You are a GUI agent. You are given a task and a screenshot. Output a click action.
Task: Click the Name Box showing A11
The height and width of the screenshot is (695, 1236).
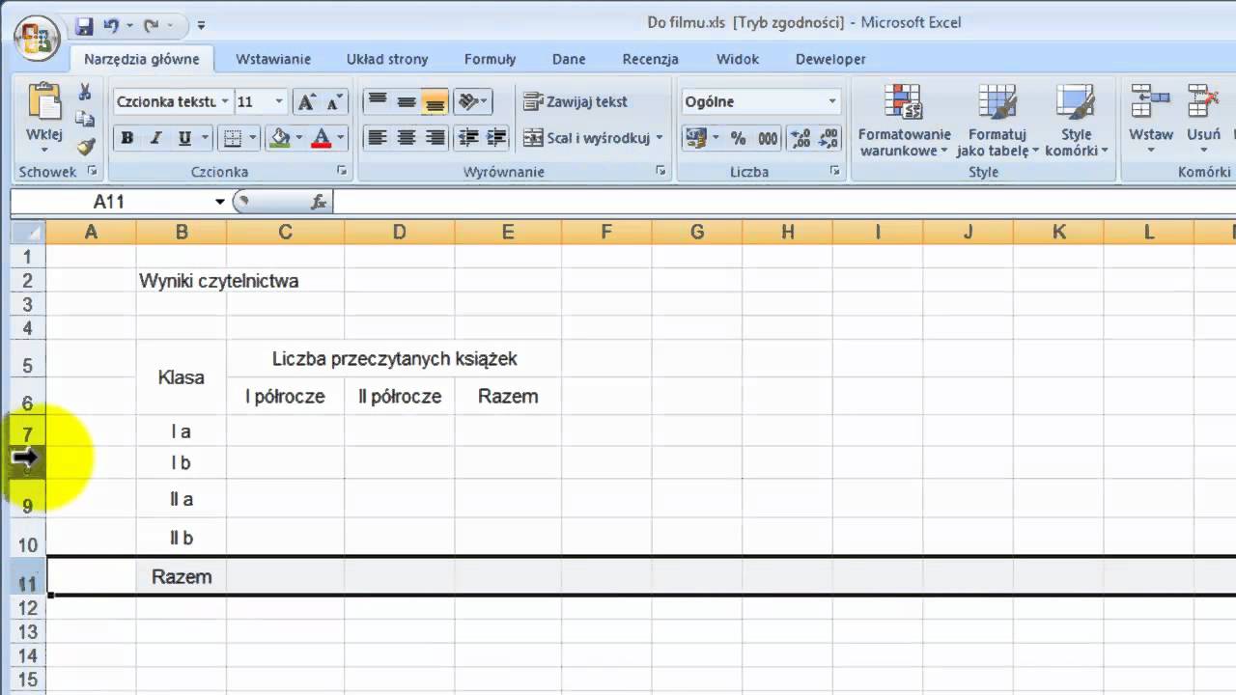pos(109,202)
